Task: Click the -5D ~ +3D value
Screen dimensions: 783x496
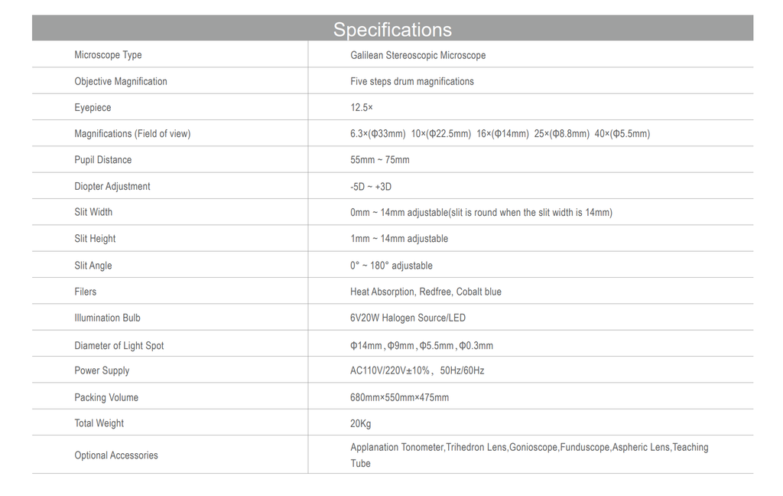Action: (371, 187)
